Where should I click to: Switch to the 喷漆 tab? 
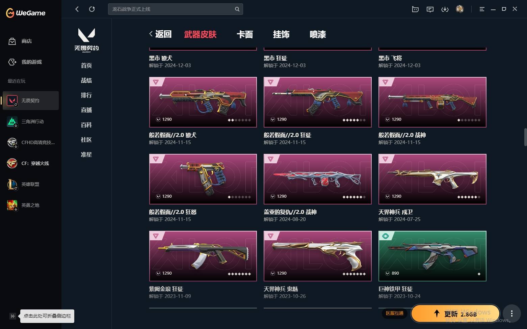pos(318,34)
